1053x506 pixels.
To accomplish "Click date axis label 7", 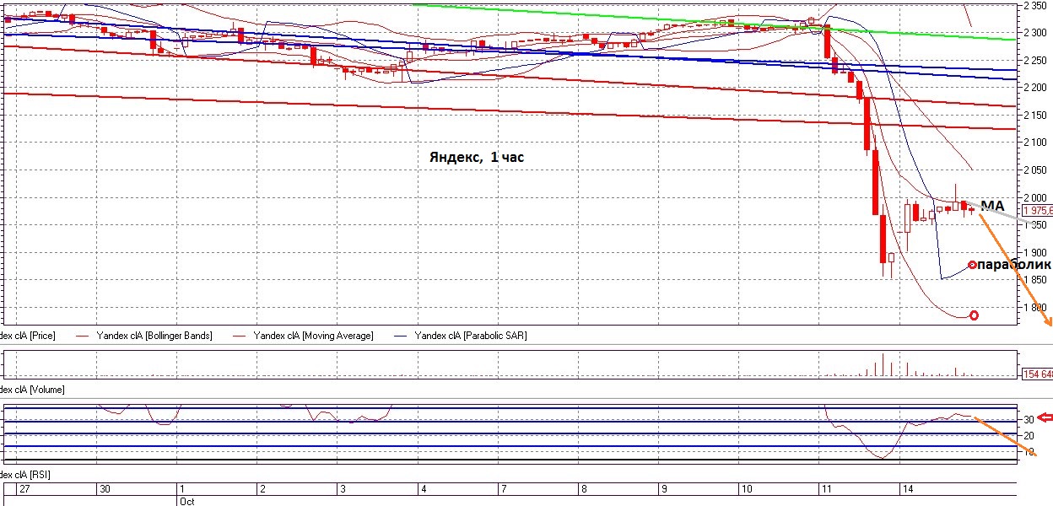I will click(503, 488).
